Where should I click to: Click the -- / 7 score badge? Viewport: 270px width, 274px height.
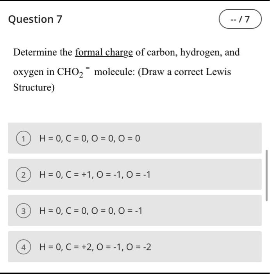pyautogui.click(x=240, y=19)
